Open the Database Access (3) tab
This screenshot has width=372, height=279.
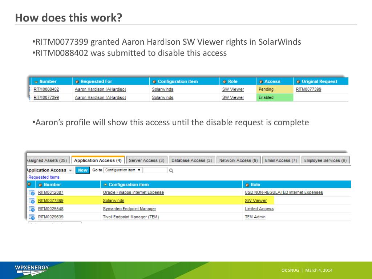tap(192, 160)
